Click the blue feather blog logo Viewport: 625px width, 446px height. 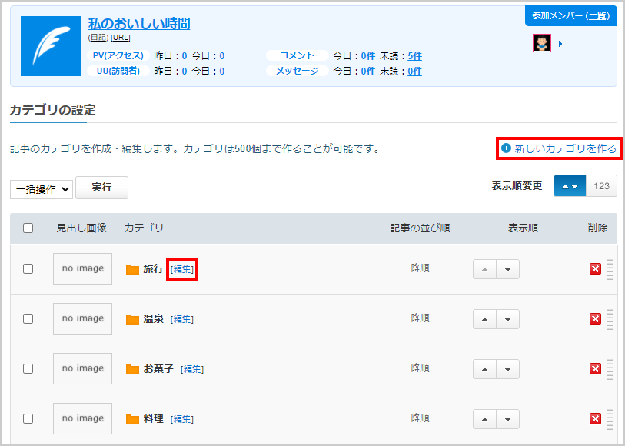[x=51, y=46]
